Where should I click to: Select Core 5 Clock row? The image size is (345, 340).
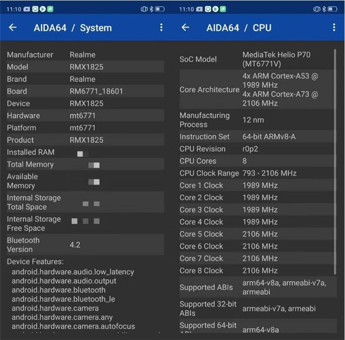[x=258, y=234]
